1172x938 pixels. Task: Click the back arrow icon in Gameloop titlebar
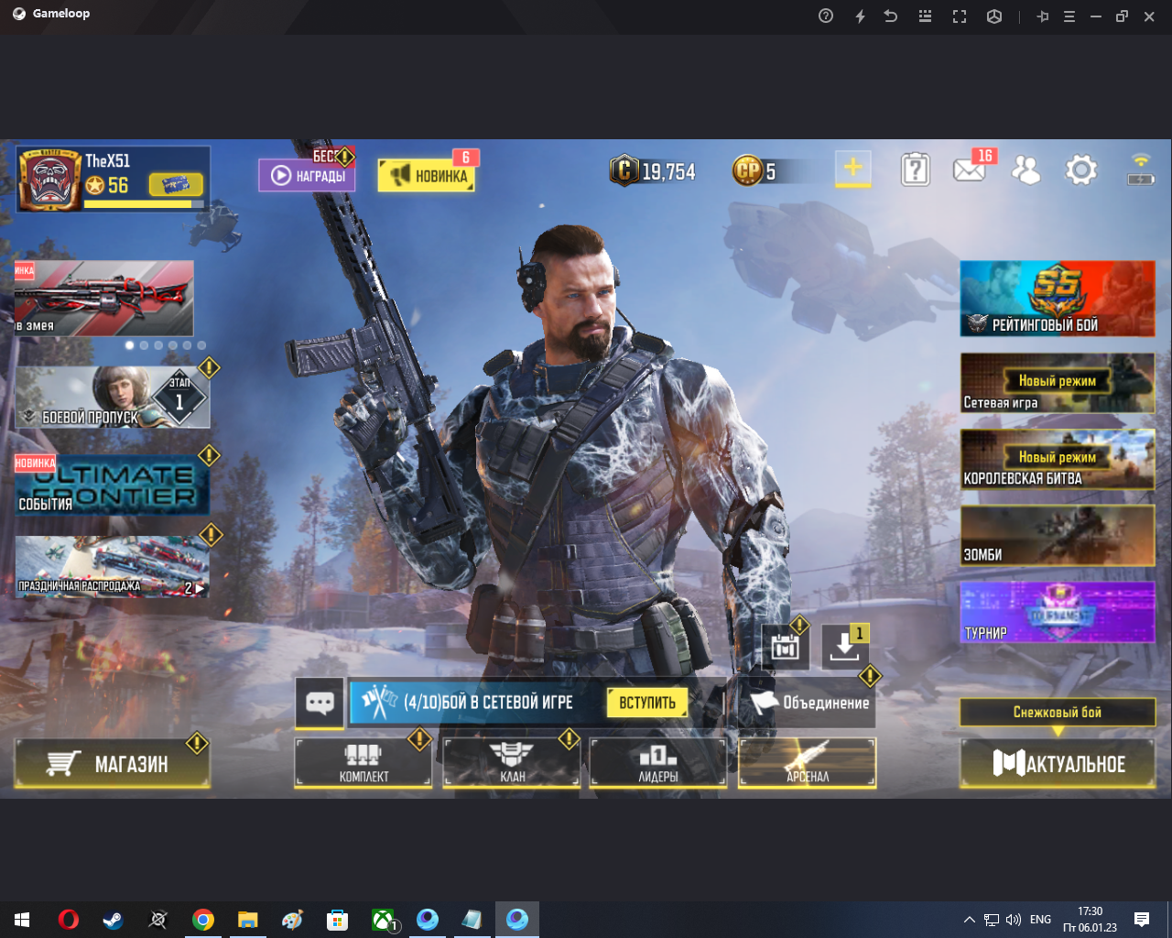(890, 16)
